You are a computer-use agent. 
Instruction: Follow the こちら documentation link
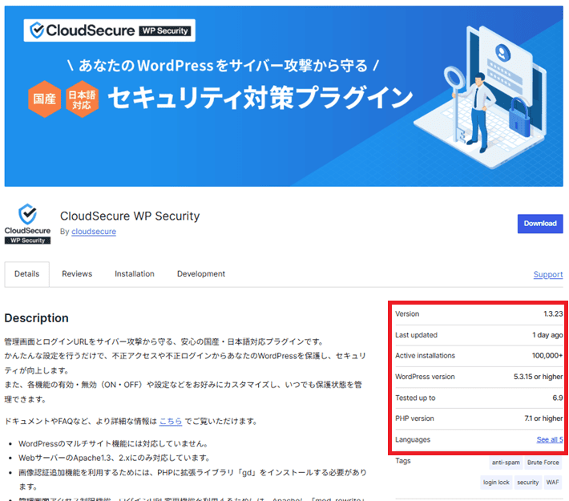pos(171,421)
